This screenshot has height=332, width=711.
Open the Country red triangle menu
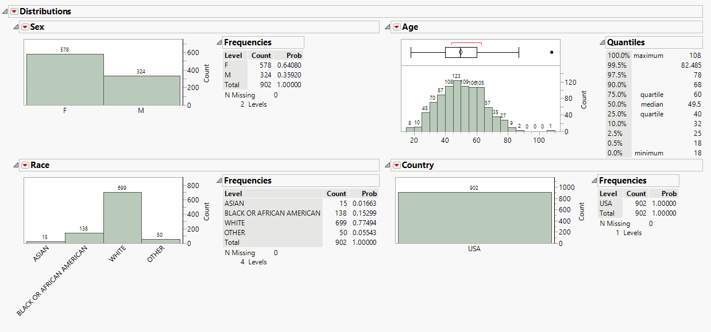click(x=396, y=165)
